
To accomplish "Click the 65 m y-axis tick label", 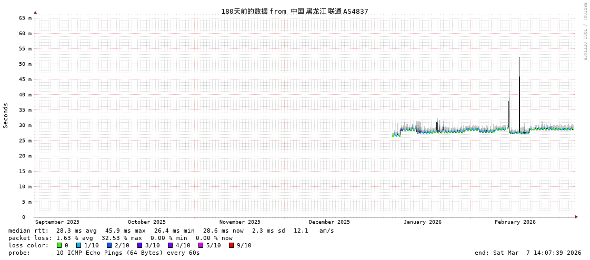I will tap(26, 18).
